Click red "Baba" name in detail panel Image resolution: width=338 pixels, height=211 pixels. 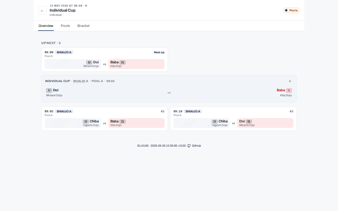pos(281,90)
